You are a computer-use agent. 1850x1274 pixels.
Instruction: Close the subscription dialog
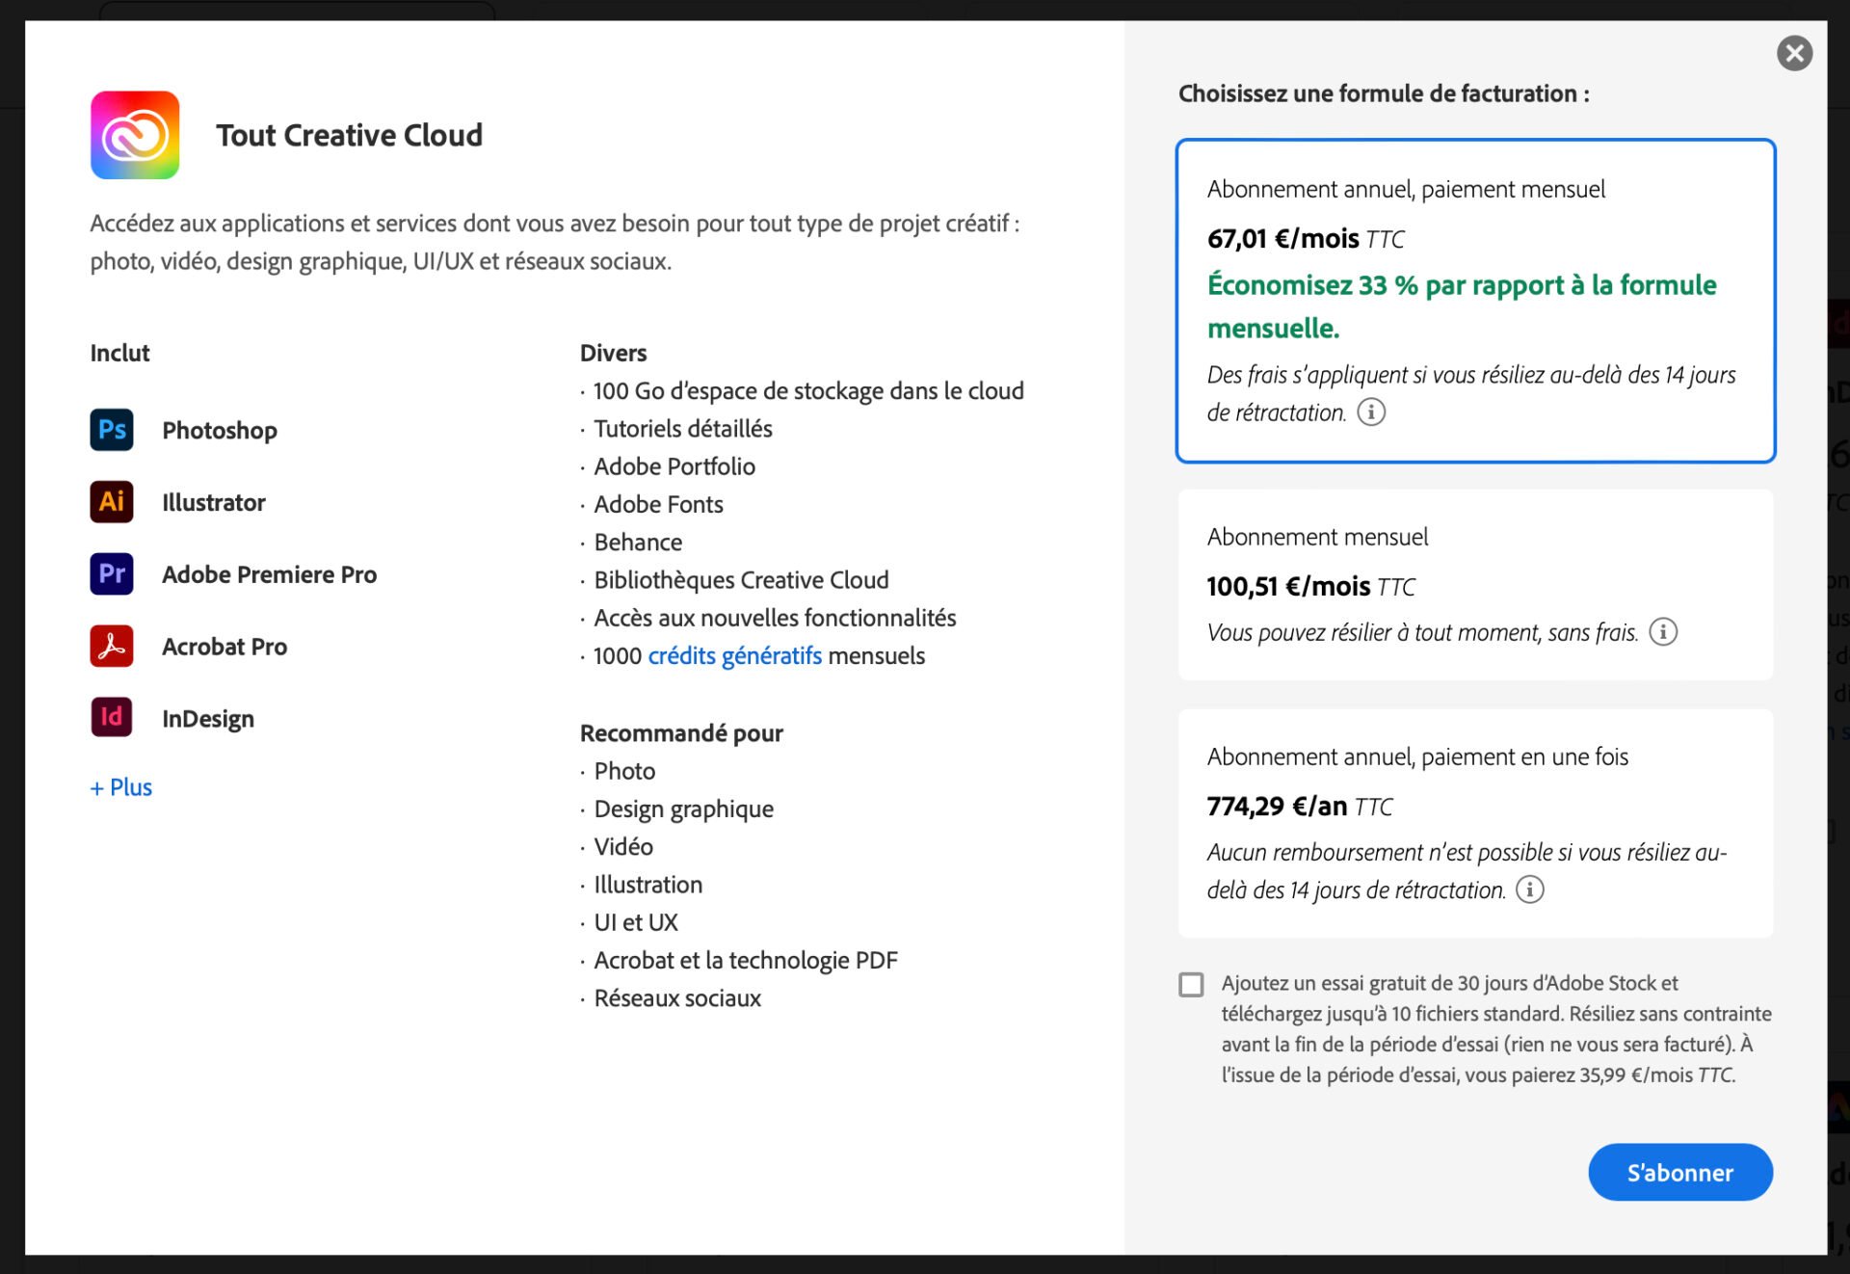(x=1794, y=53)
